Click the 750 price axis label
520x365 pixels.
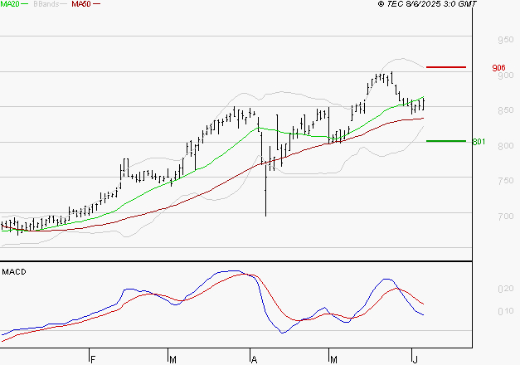[x=505, y=181]
